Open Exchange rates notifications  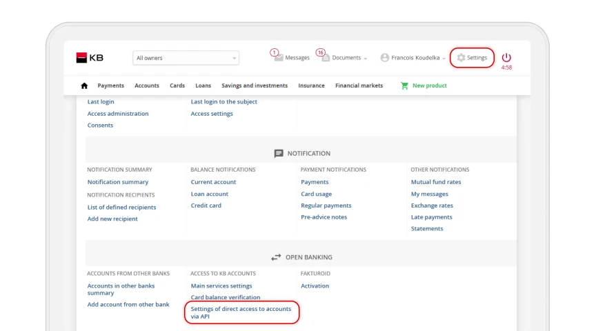(x=432, y=205)
